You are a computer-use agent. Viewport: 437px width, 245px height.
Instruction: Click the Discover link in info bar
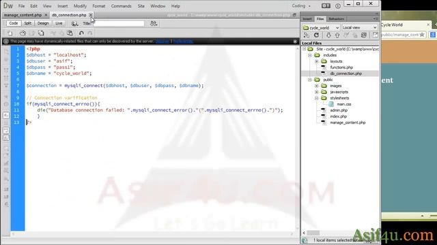(163, 42)
